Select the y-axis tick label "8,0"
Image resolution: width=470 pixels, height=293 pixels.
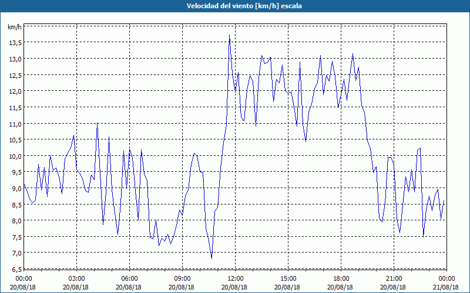point(16,222)
